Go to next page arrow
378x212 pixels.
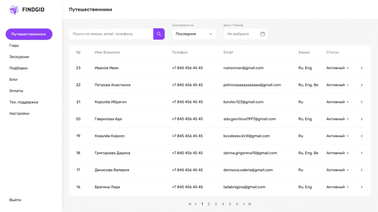pyautogui.click(x=244, y=204)
